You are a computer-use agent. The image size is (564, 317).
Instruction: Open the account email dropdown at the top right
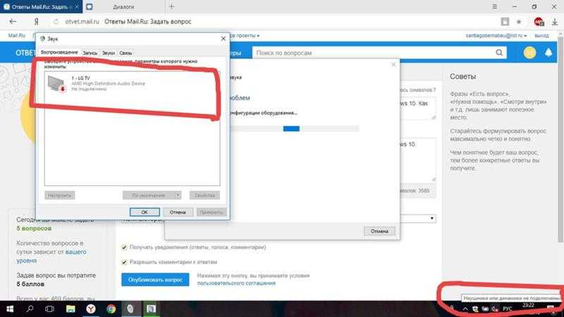point(496,36)
